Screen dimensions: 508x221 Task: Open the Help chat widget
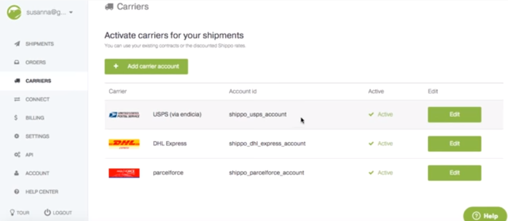pos(485,215)
